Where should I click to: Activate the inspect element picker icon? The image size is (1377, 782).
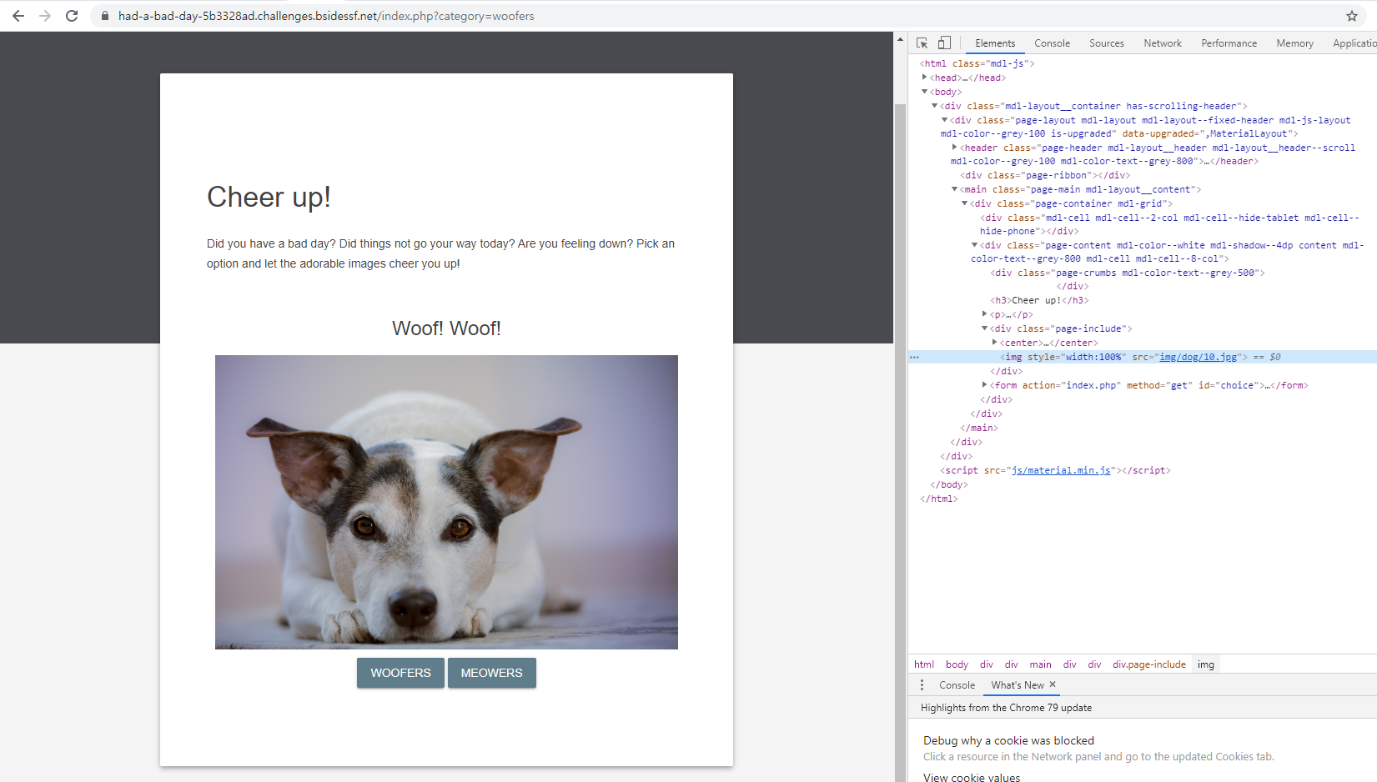click(x=922, y=43)
